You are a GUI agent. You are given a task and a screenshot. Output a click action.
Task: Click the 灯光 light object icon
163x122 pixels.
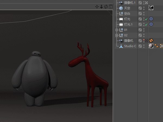121,19
